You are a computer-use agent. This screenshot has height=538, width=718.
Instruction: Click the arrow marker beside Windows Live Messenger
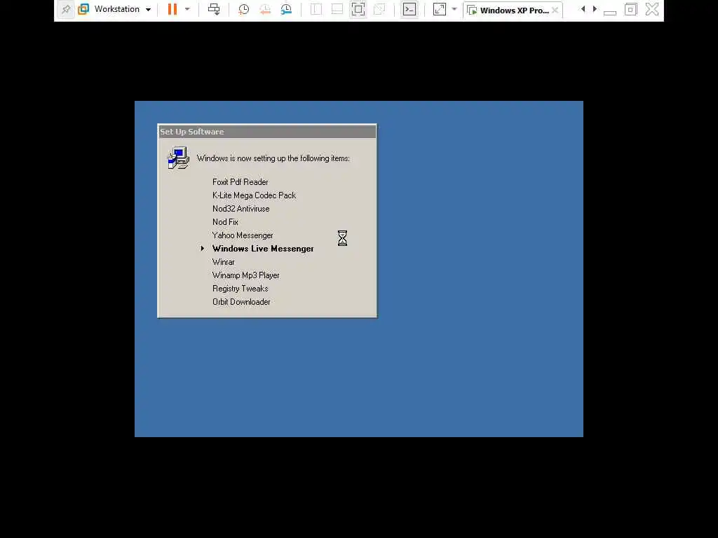pyautogui.click(x=203, y=249)
